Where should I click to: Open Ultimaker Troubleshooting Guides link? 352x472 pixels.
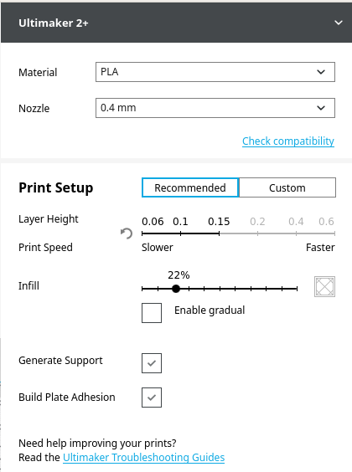[x=144, y=457]
